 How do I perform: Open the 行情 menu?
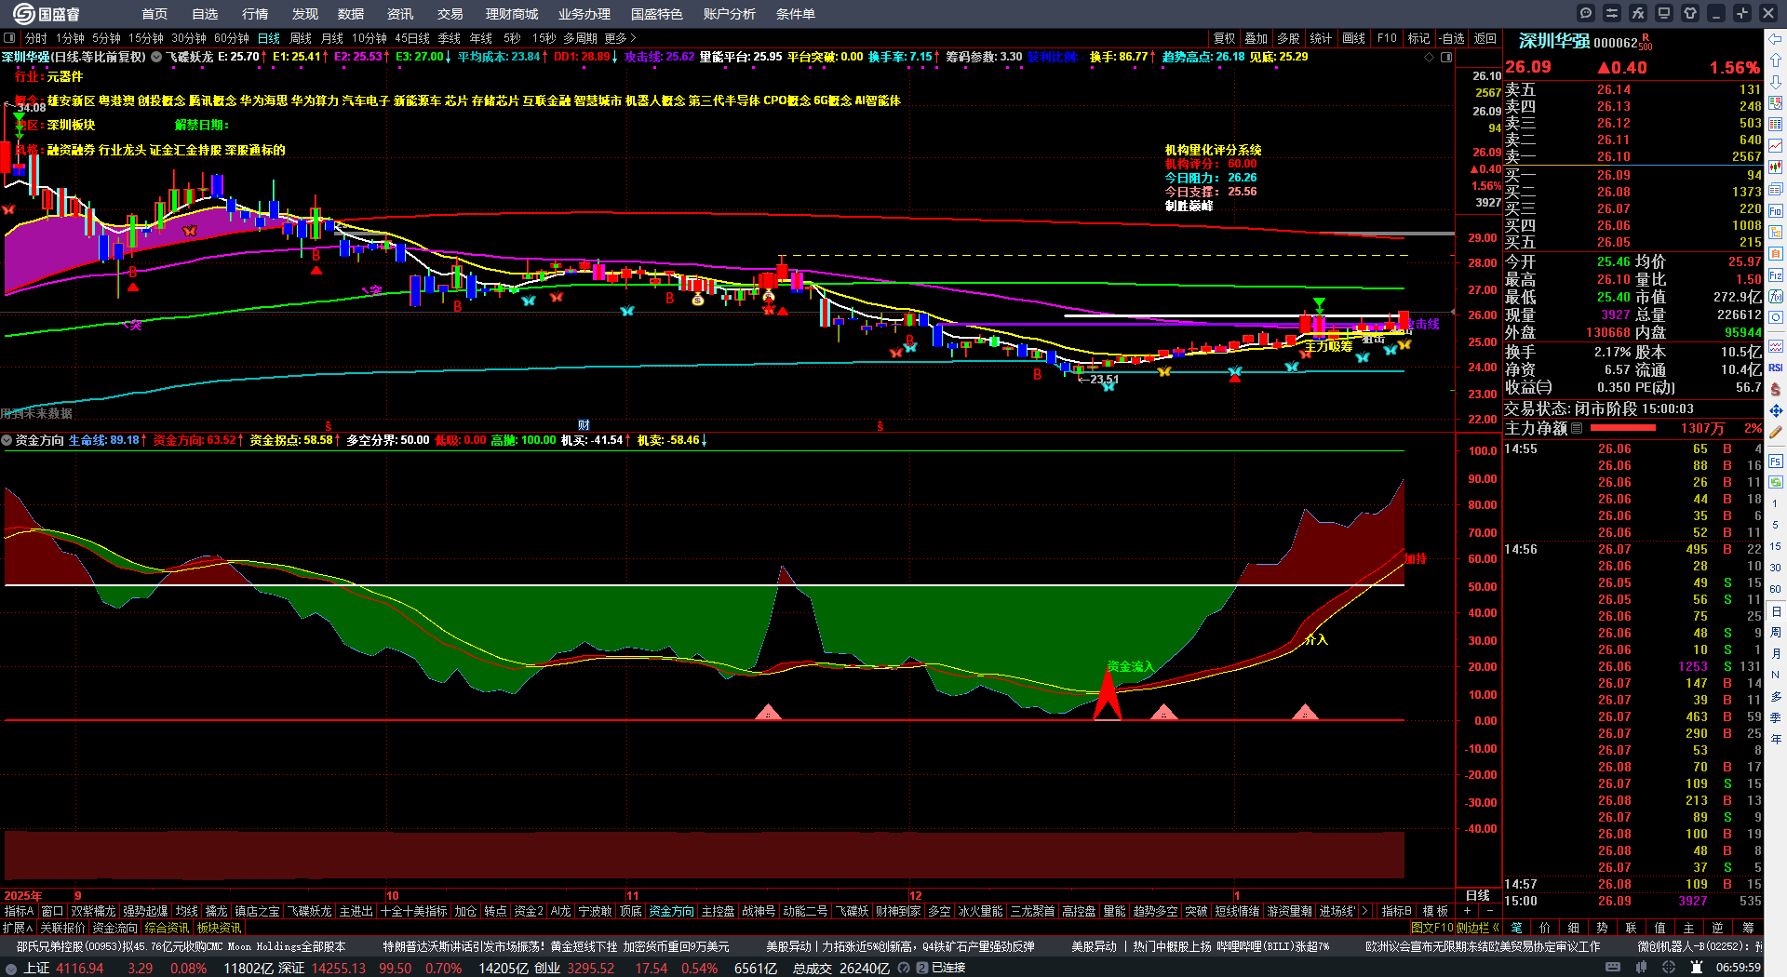click(x=255, y=14)
